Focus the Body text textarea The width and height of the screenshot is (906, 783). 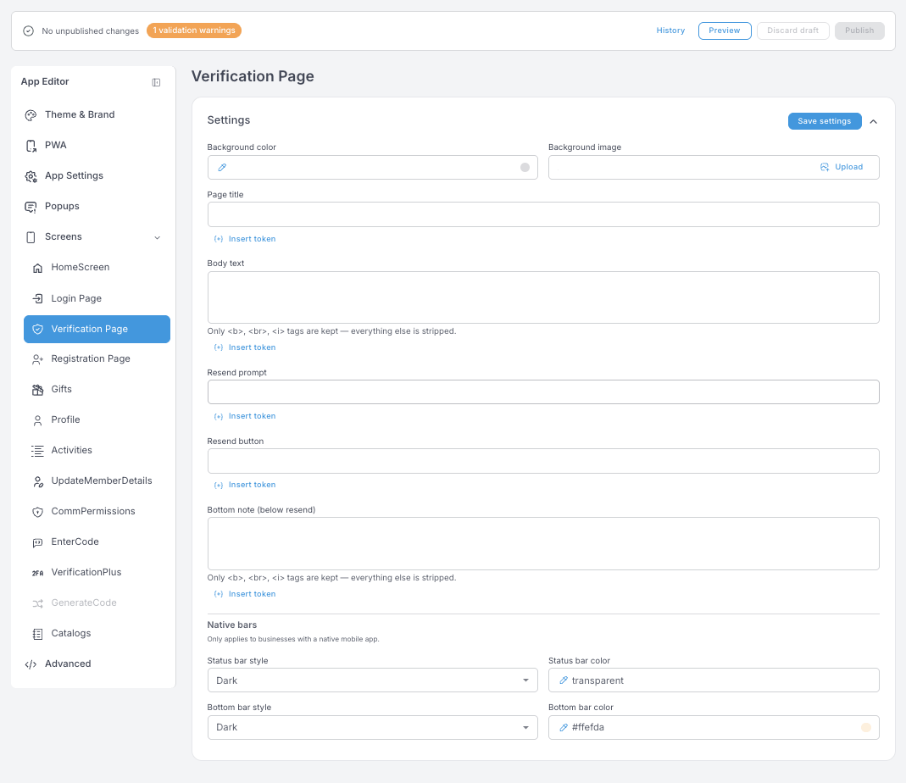pos(543,297)
